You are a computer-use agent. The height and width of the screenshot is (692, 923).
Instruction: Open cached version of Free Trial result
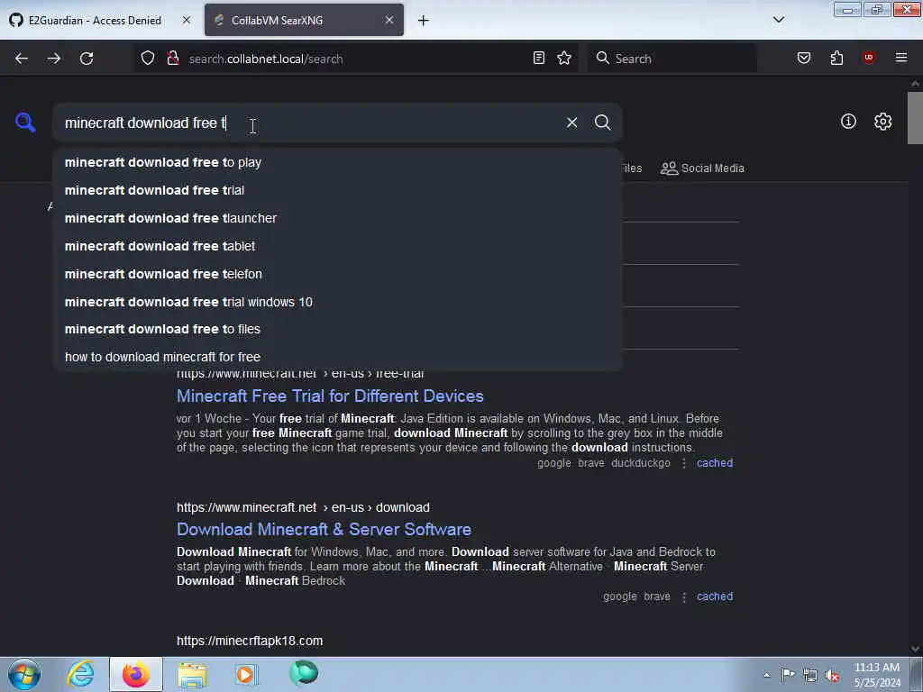pos(715,463)
